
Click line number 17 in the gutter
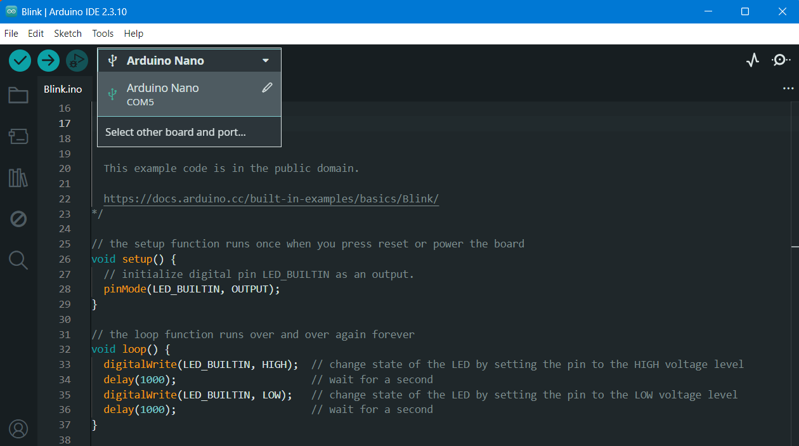(x=65, y=123)
